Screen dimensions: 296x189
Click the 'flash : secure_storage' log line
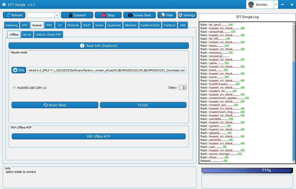221,154
